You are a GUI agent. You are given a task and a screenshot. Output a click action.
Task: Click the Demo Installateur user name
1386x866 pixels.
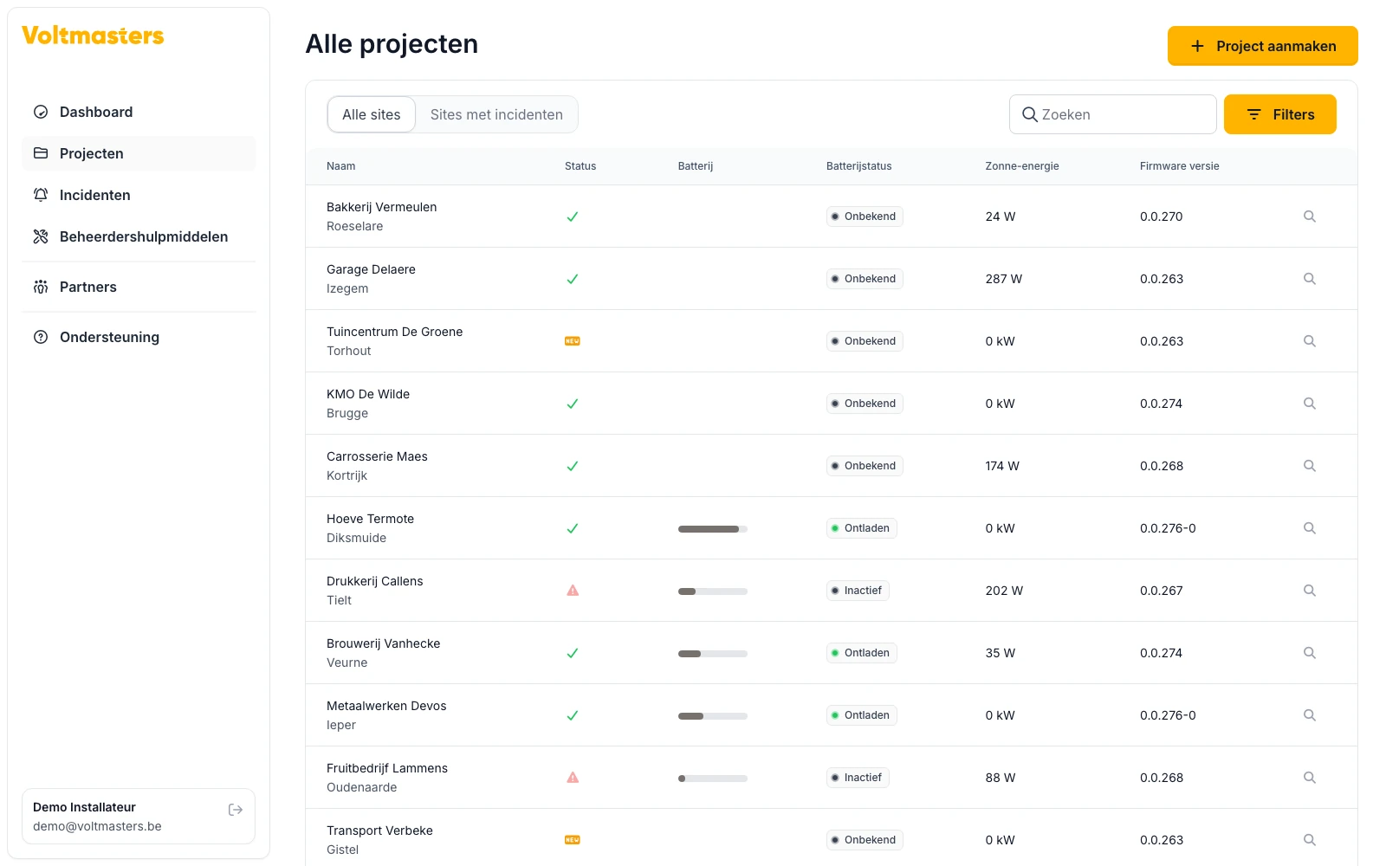[x=84, y=807]
